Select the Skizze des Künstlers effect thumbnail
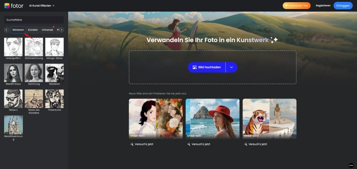The height and width of the screenshot is (169, 357). 34,99
